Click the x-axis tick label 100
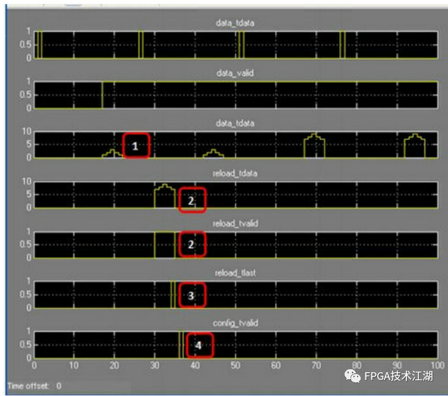Image resolution: width=448 pixels, height=396 pixels. click(437, 365)
